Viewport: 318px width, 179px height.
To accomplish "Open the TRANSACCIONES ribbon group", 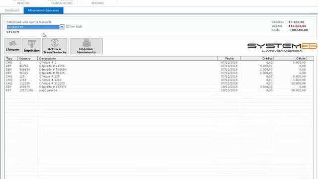I will pos(62,3).
